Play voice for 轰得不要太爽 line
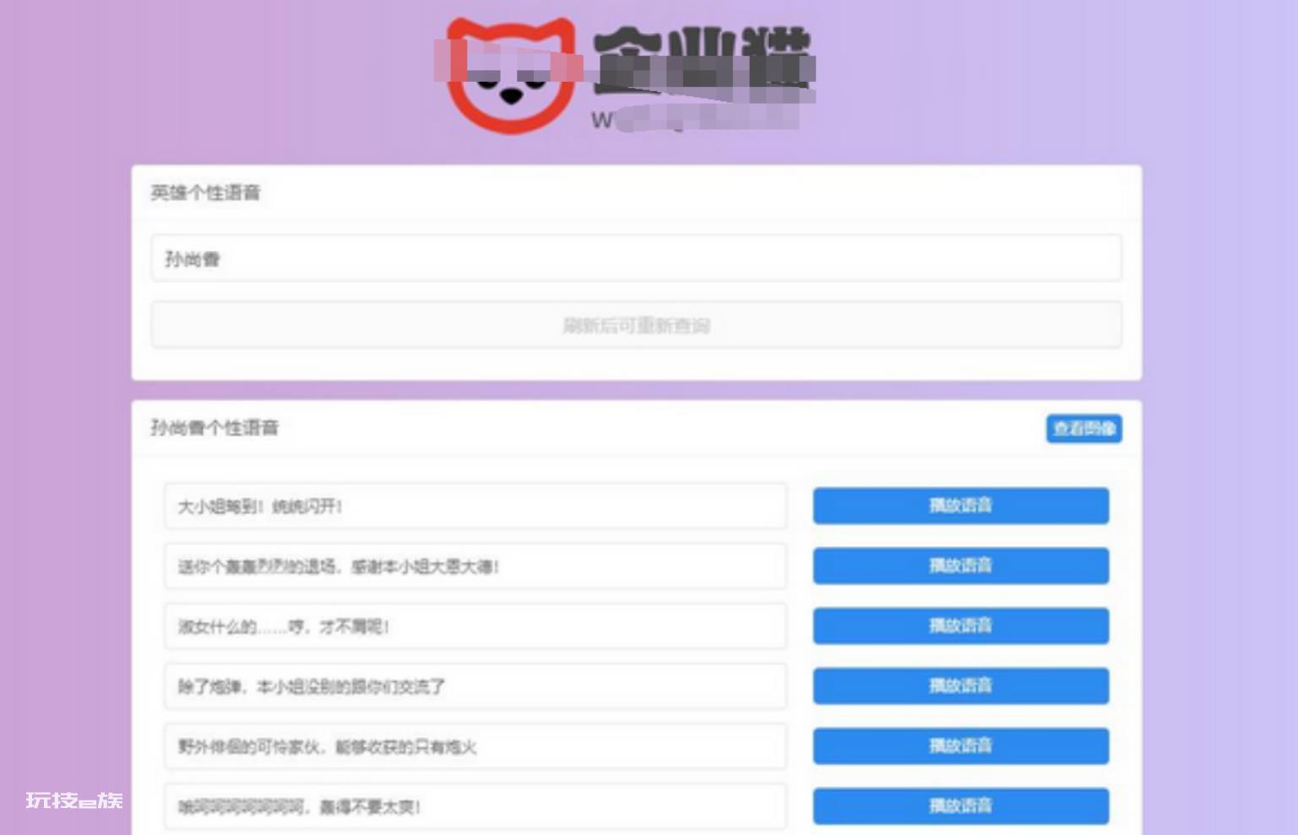1298x835 pixels. (x=960, y=805)
